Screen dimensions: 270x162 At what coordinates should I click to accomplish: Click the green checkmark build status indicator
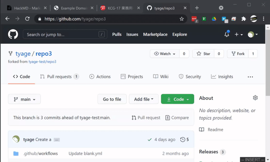click(149, 139)
